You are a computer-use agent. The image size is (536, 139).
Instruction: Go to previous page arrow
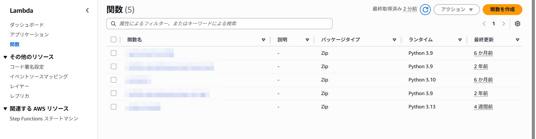(484, 24)
